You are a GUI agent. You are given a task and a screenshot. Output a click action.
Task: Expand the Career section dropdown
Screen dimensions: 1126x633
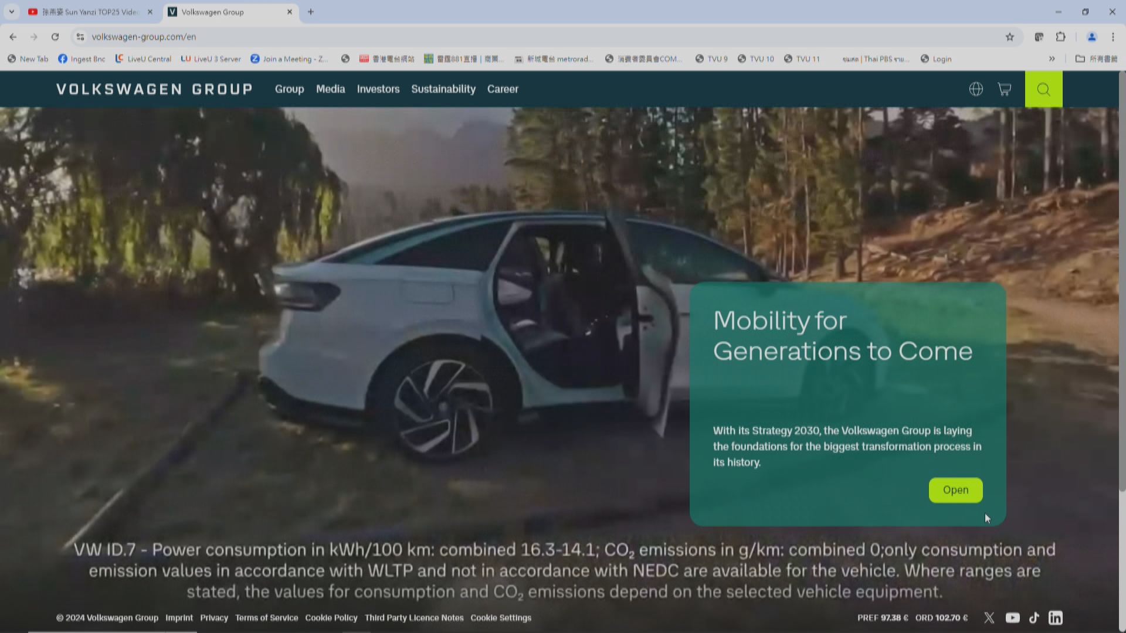click(x=503, y=89)
